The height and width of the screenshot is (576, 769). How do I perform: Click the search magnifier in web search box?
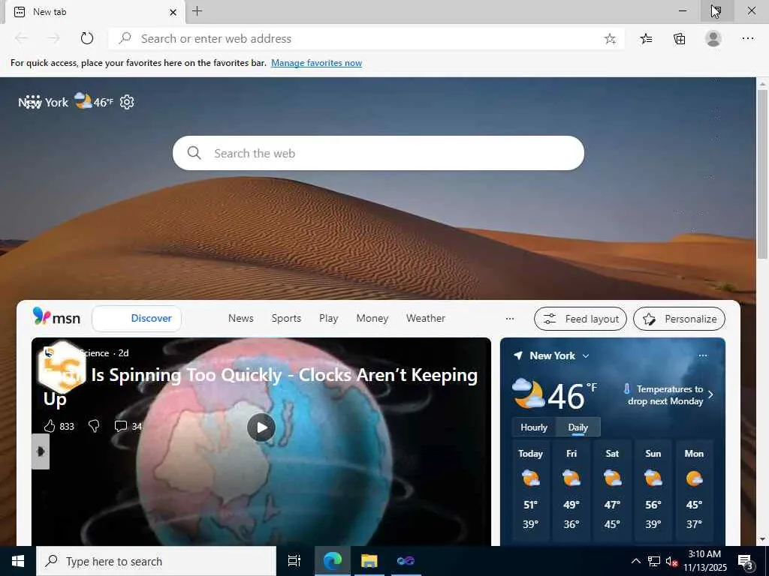195,153
